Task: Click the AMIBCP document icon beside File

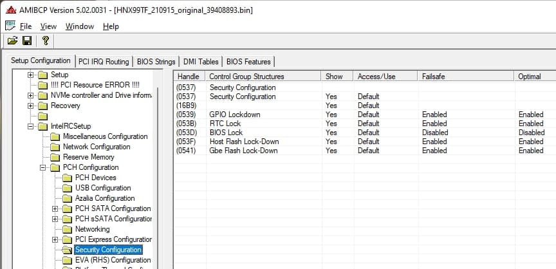Action: [10, 26]
